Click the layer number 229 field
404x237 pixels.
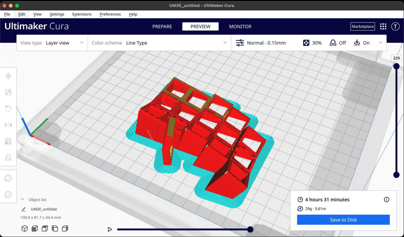(396, 58)
